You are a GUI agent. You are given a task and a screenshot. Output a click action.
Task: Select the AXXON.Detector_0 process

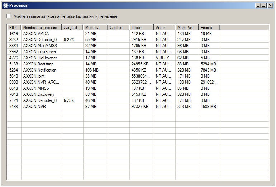coord(40,40)
